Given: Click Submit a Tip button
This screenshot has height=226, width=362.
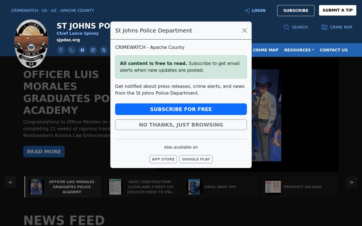Looking at the screenshot, I should point(338,10).
